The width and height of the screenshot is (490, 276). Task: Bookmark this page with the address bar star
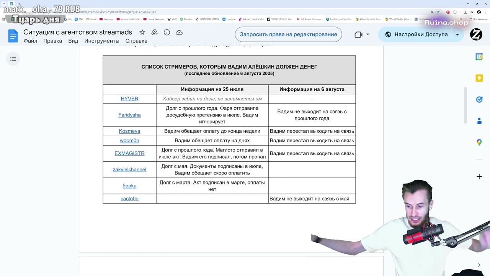tap(438, 12)
